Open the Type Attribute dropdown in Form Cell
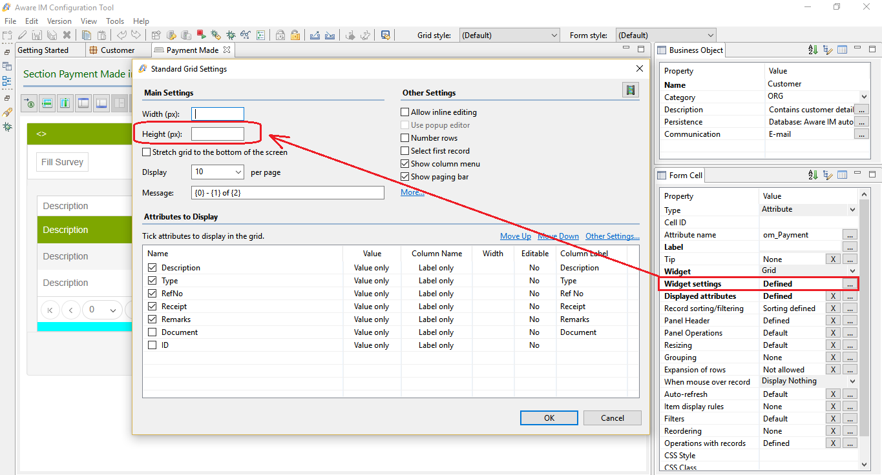Image resolution: width=882 pixels, height=475 pixels. click(852, 209)
